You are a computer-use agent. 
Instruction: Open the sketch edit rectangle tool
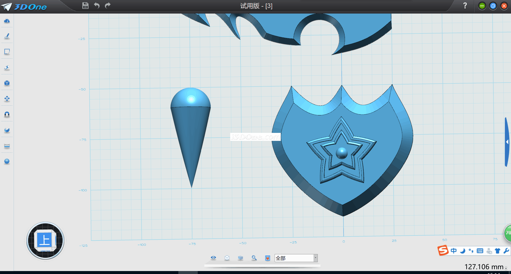[7, 52]
